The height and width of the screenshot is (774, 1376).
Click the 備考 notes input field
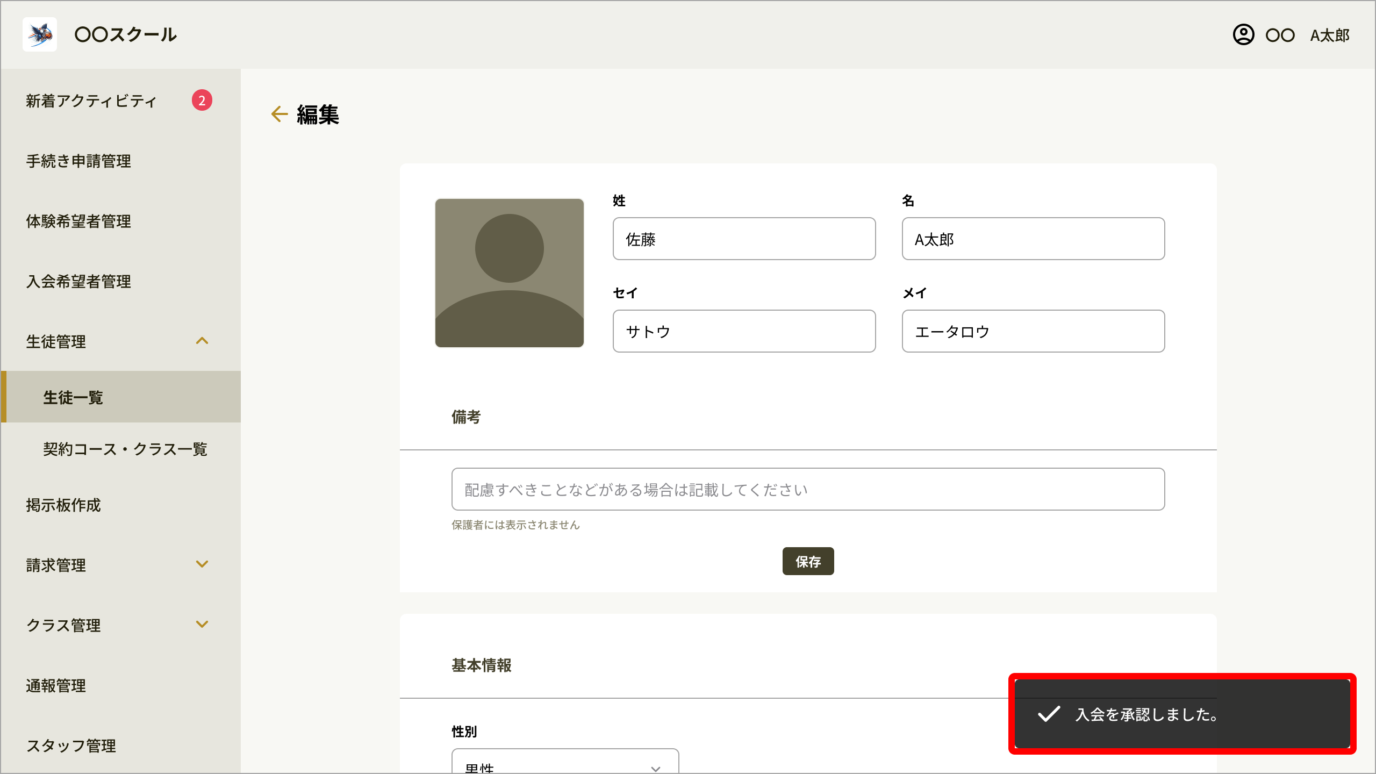tap(808, 489)
